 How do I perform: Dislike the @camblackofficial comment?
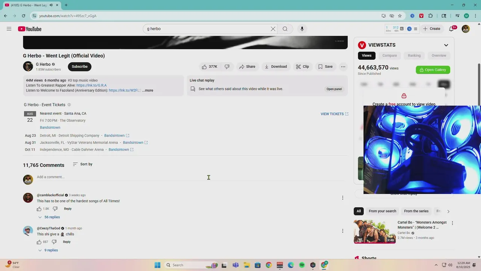(x=55, y=209)
